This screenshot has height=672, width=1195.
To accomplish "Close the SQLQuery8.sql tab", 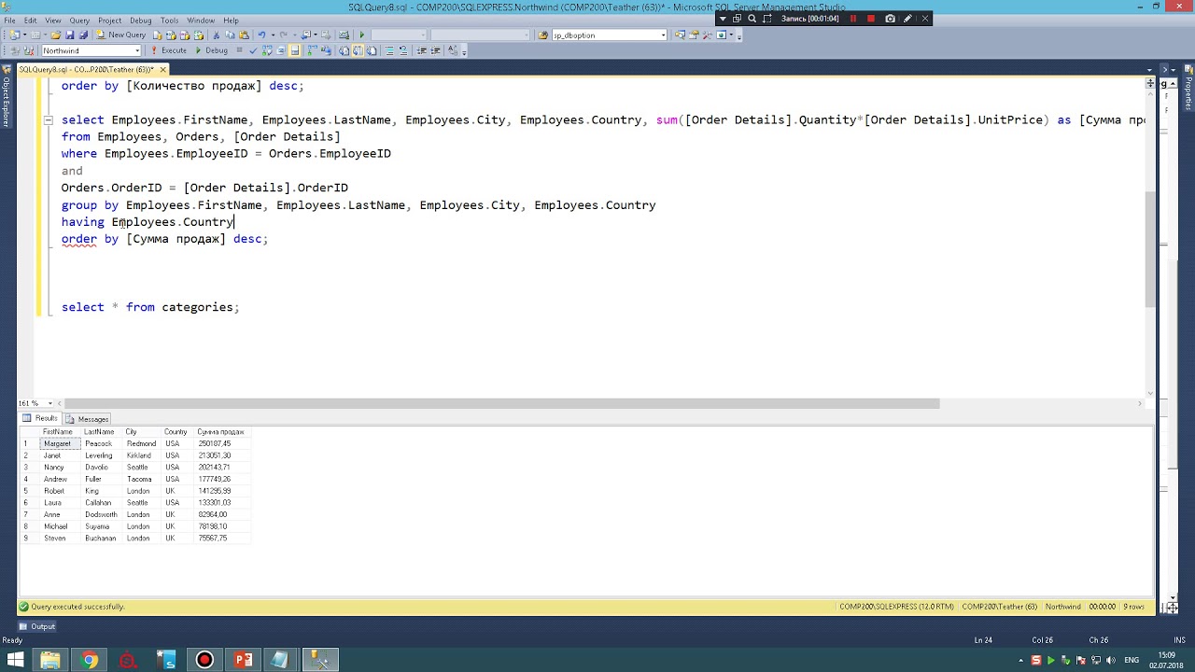I will point(162,69).
